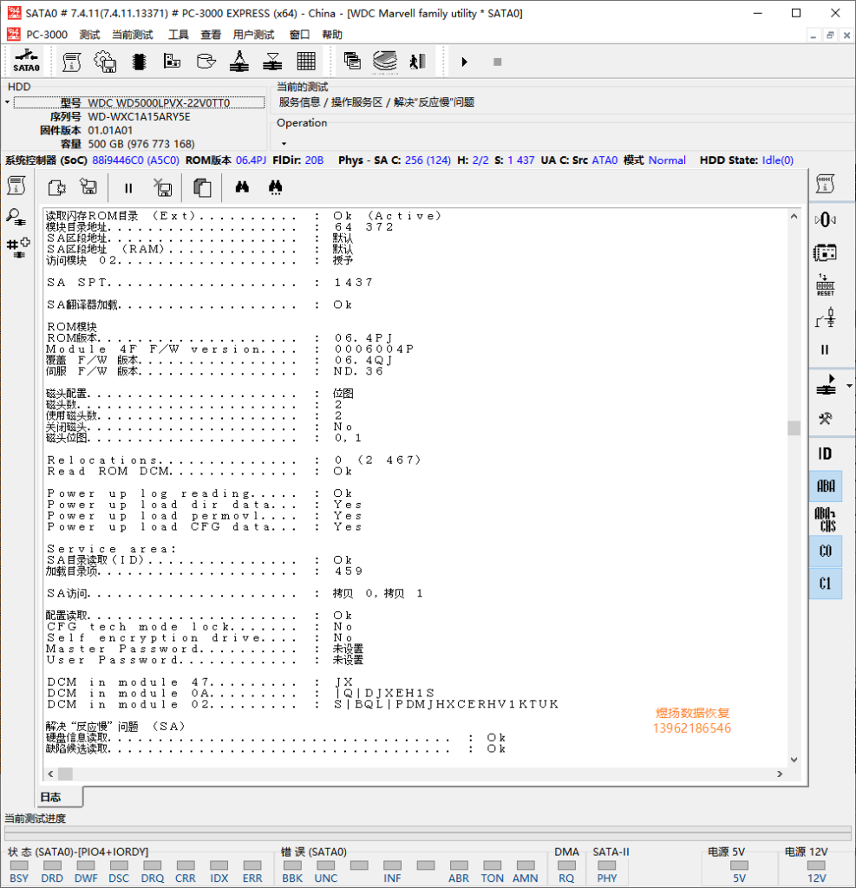
Task: Click the gear with floppy disk icon
Action: (x=105, y=62)
